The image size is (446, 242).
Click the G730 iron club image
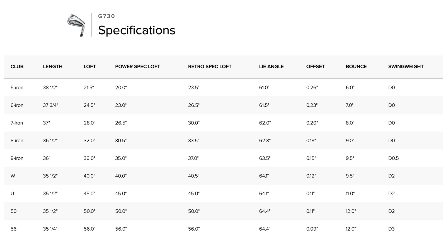click(x=76, y=25)
